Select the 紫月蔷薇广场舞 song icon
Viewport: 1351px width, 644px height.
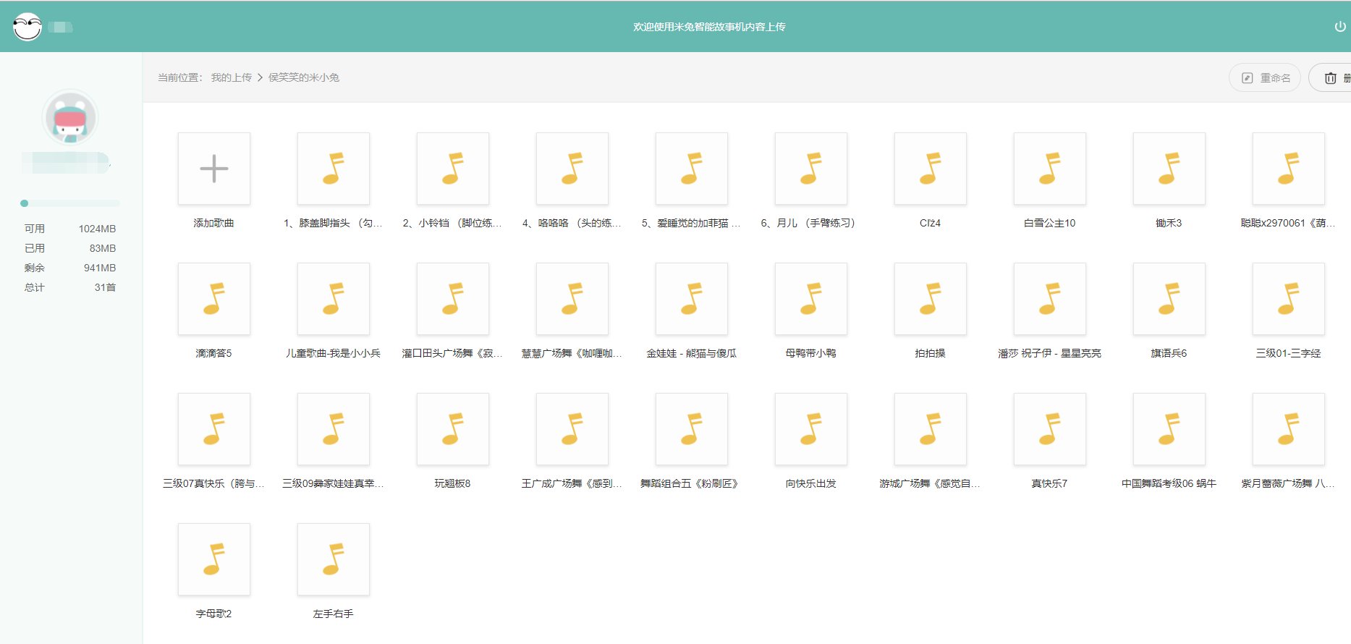pos(1289,429)
